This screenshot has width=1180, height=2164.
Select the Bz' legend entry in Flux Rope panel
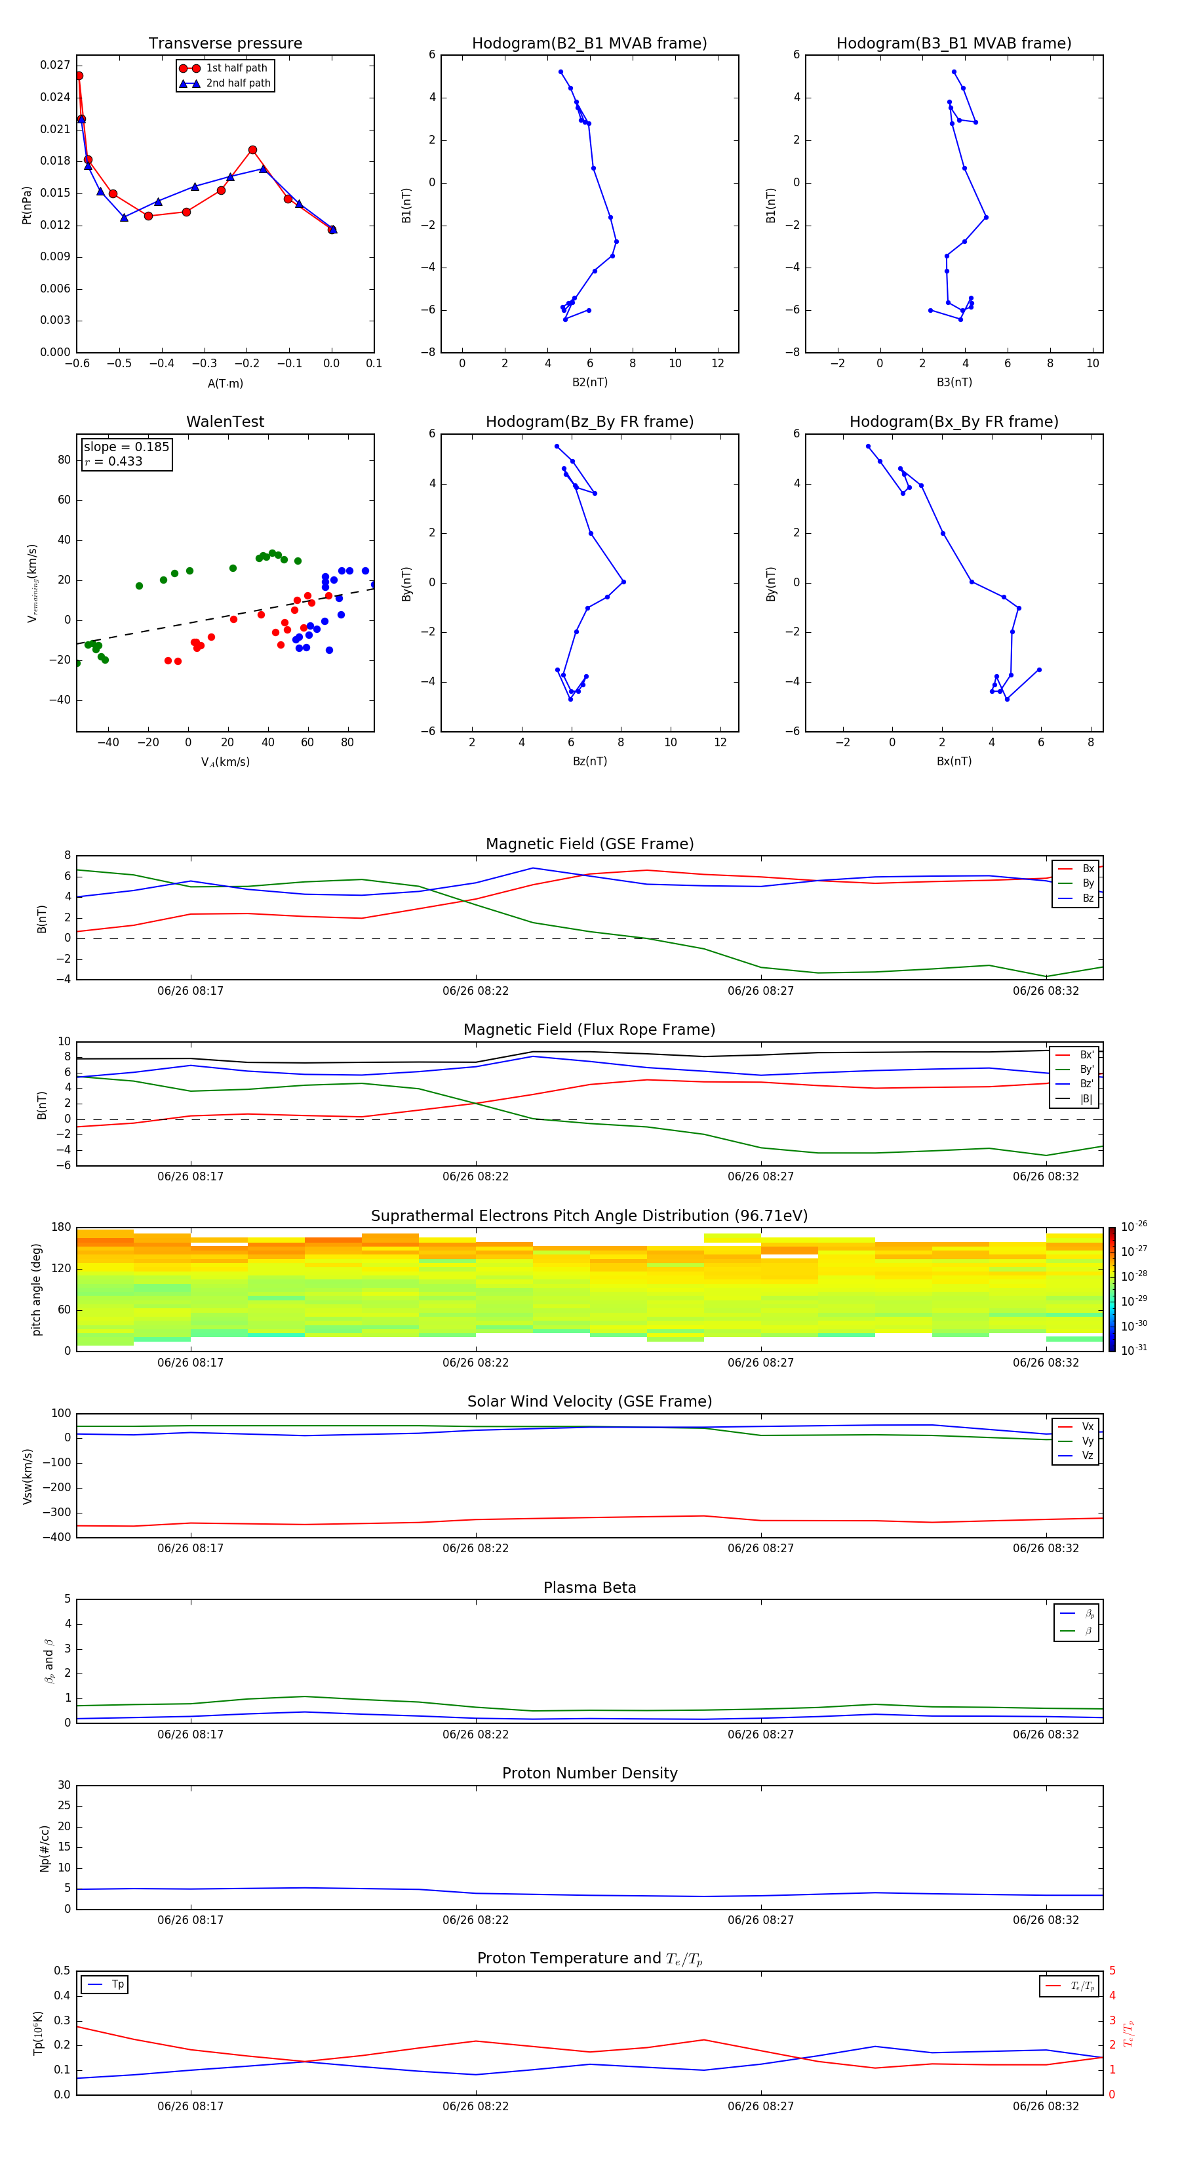1074,1084
